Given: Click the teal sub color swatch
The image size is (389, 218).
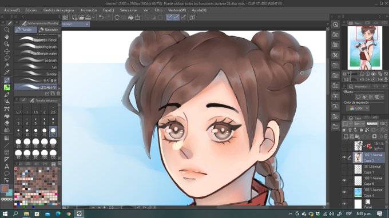Looking at the screenshot, I should click(10, 193).
